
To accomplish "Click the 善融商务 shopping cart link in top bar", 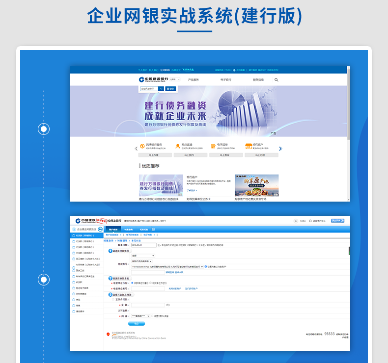I will (x=188, y=70).
